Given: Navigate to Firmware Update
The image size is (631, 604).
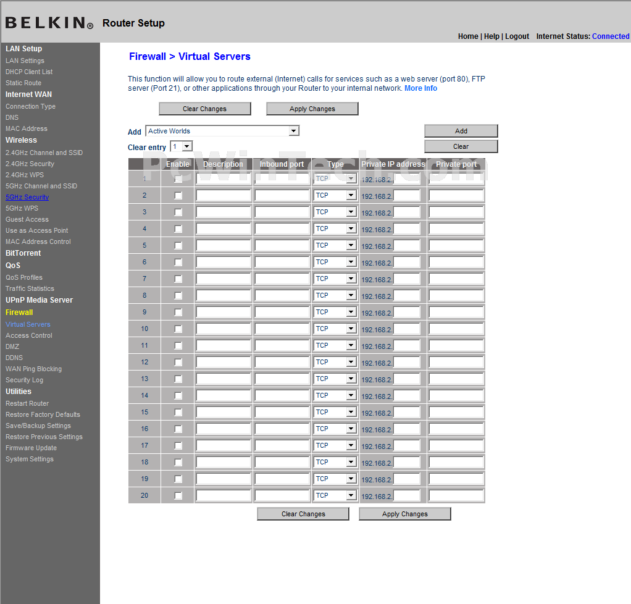Looking at the screenshot, I should [31, 448].
